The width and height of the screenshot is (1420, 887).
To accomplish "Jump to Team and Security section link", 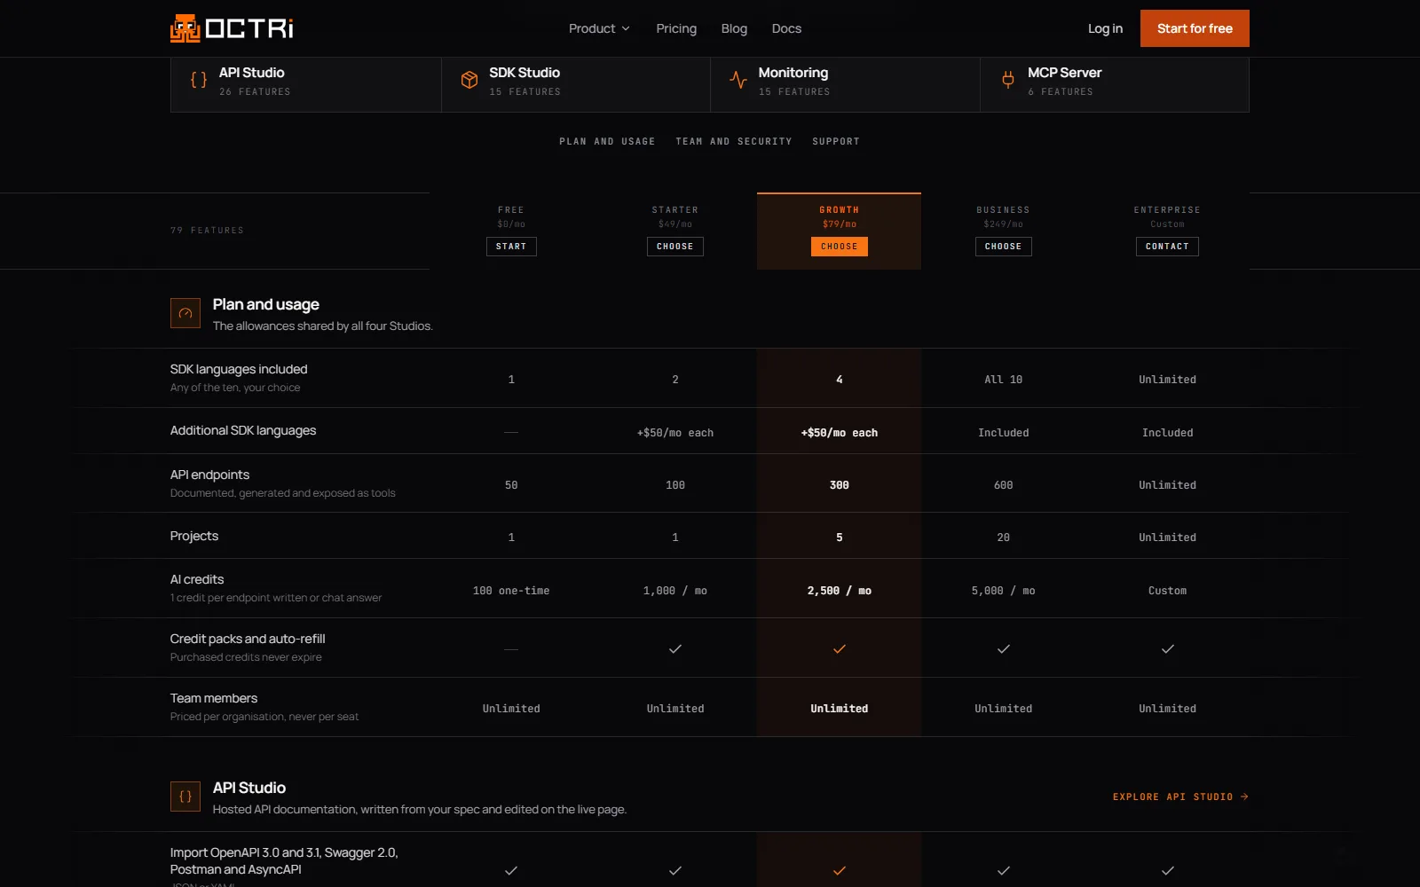I will [734, 141].
